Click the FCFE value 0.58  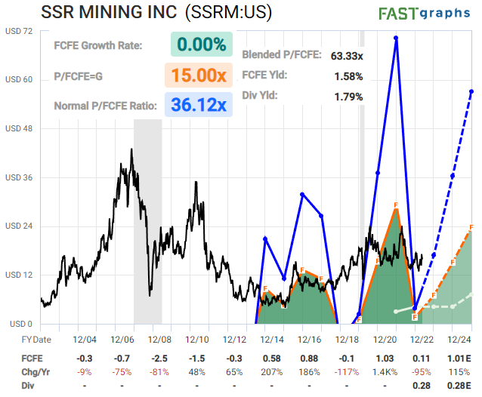272,359
